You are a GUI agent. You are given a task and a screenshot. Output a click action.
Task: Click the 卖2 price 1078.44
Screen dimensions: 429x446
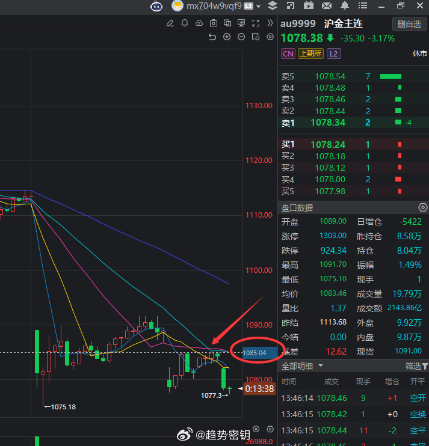click(x=330, y=111)
